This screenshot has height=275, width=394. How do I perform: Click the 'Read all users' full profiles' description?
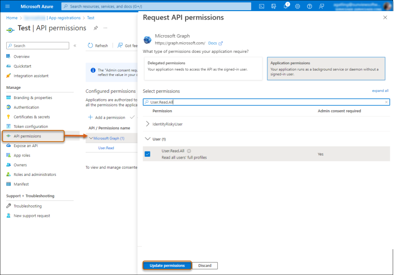click(184, 158)
